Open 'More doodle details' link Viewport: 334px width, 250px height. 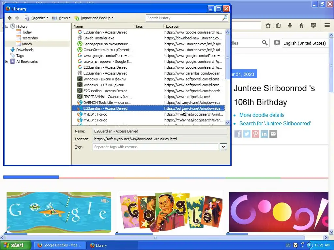pyautogui.click(x=262, y=115)
